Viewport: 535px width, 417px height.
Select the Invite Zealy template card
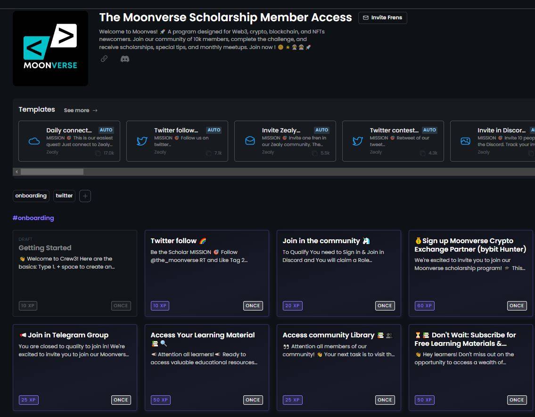pyautogui.click(x=285, y=141)
